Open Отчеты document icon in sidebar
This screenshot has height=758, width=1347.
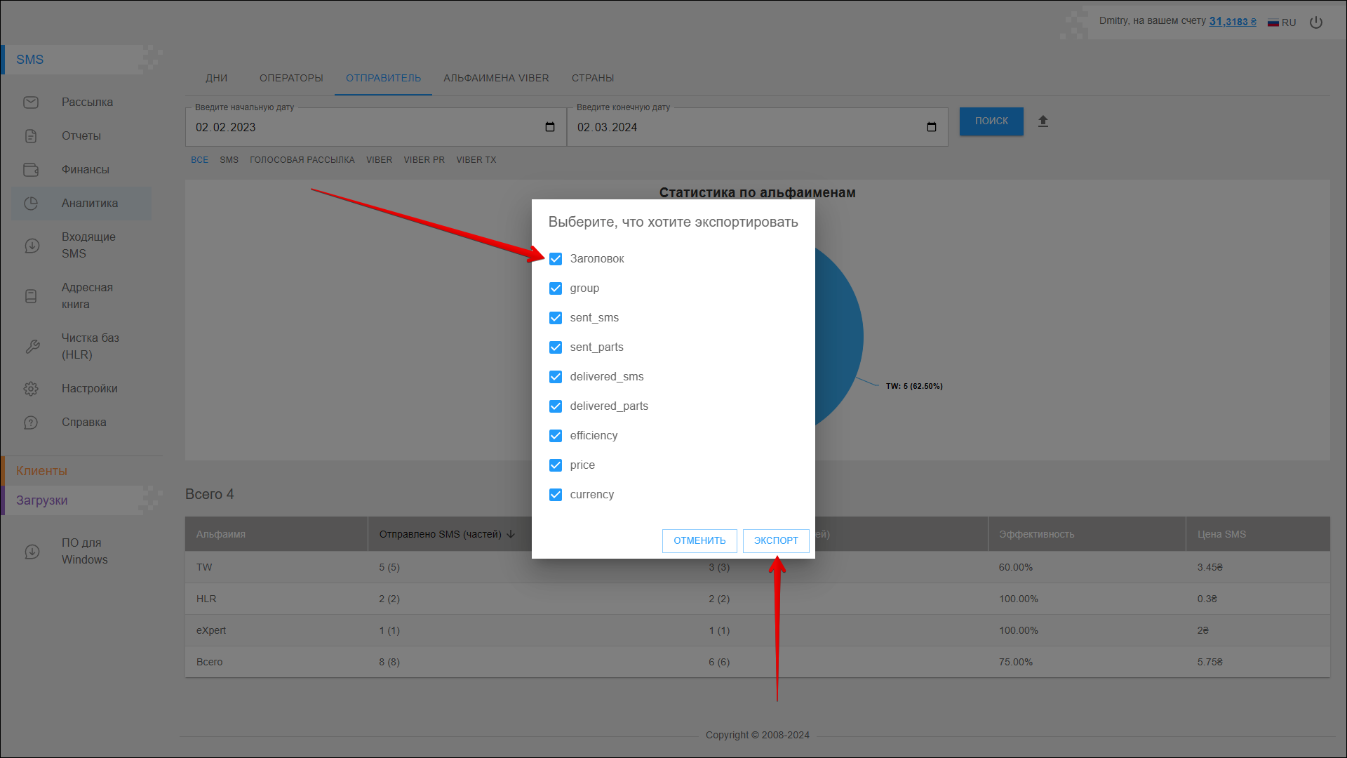point(31,136)
